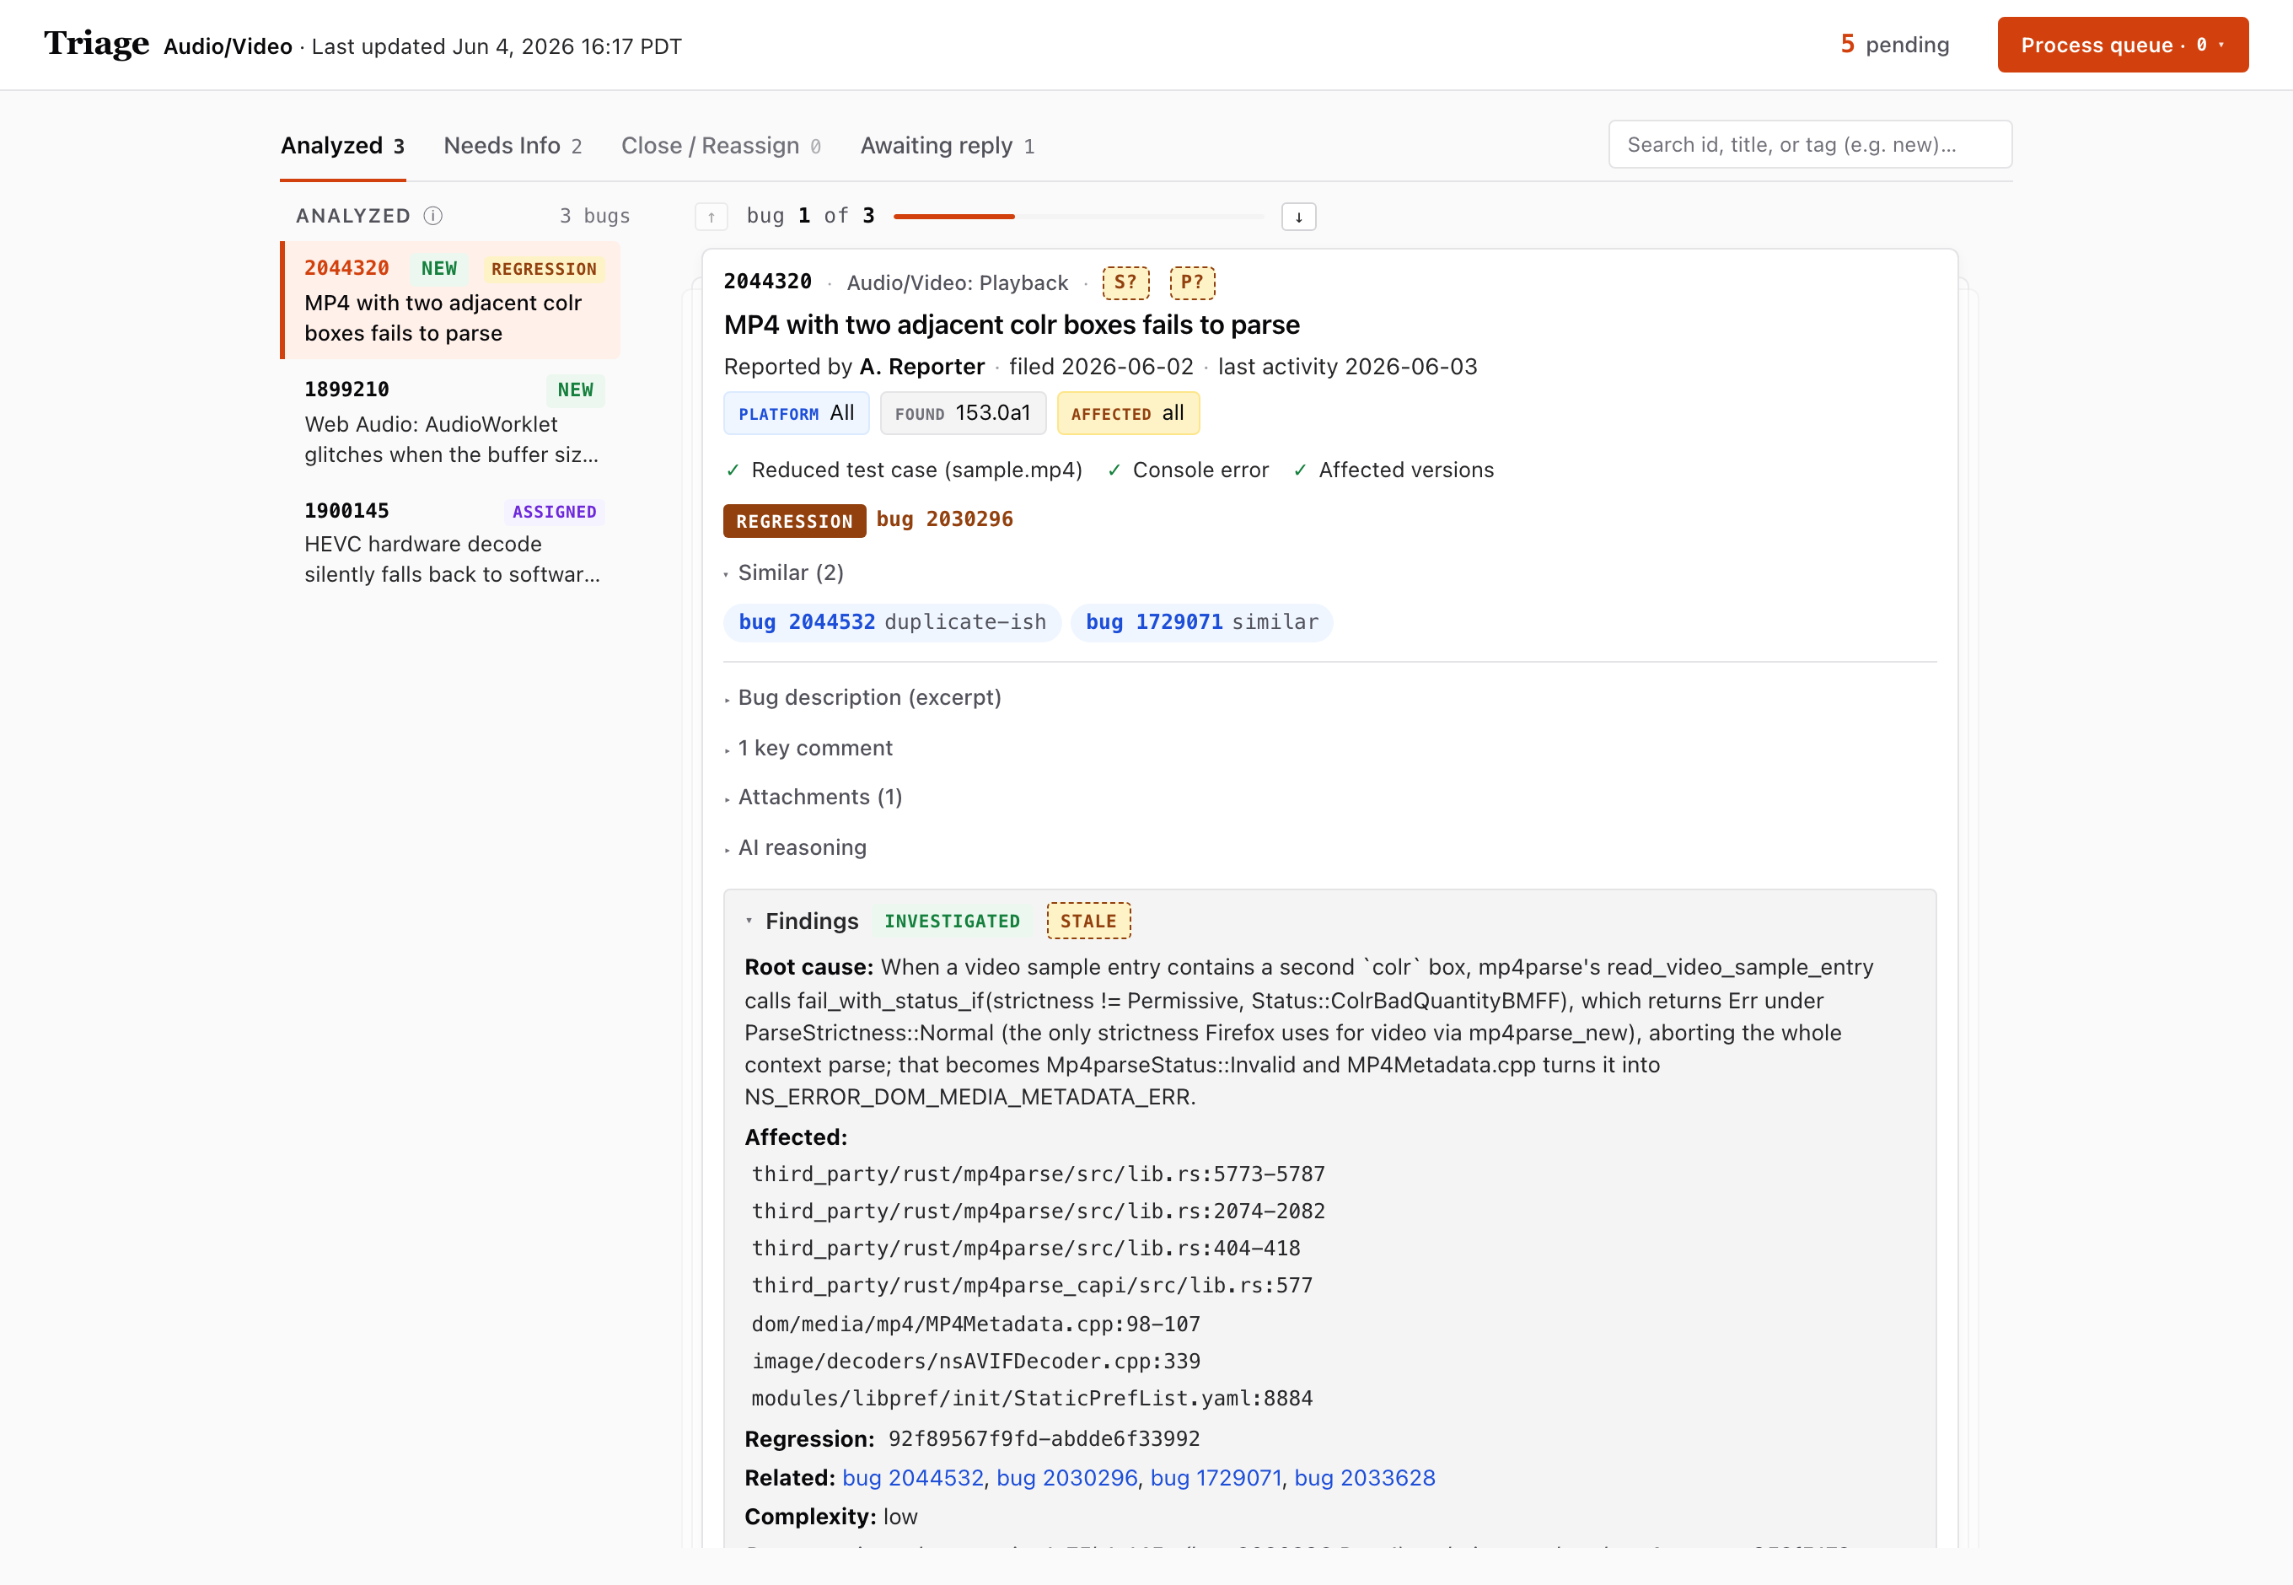This screenshot has width=2293, height=1585.
Task: Open the Process queue dropdown button
Action: coord(2122,45)
